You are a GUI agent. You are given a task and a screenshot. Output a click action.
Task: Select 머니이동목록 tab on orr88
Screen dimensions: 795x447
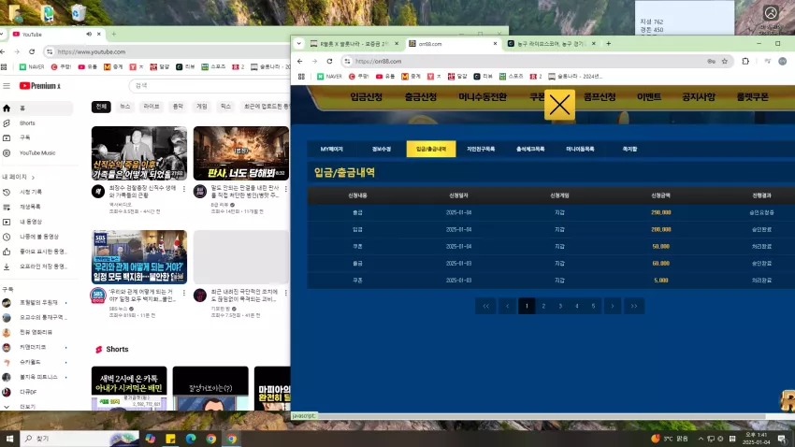point(580,149)
